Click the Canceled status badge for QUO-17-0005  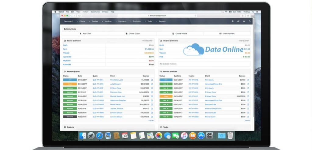[70, 117]
